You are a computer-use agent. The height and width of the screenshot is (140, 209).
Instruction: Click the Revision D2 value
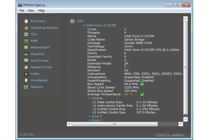pyautogui.click(x=126, y=70)
